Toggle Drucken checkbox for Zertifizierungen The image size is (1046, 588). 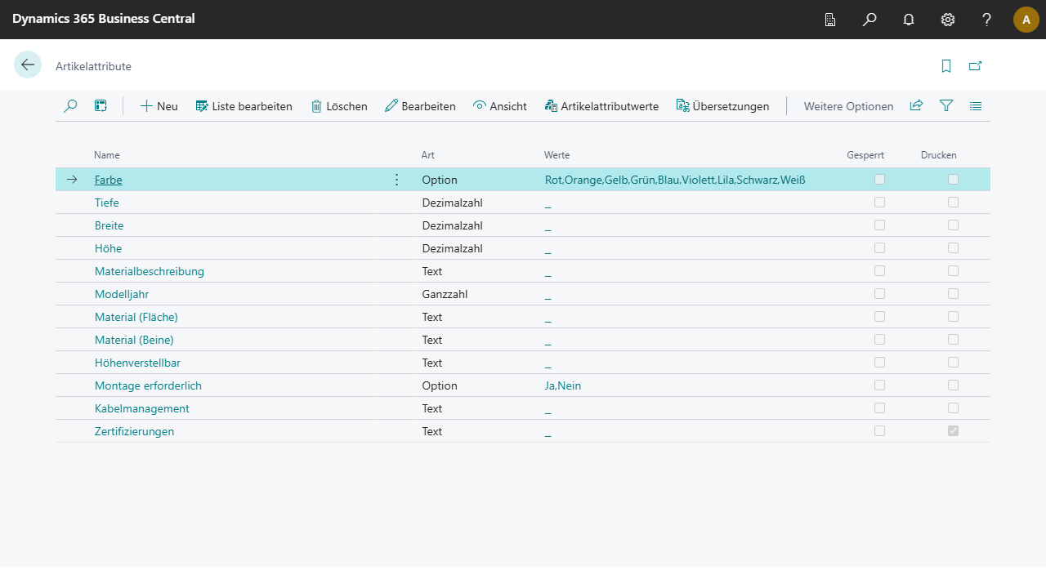[x=953, y=431]
